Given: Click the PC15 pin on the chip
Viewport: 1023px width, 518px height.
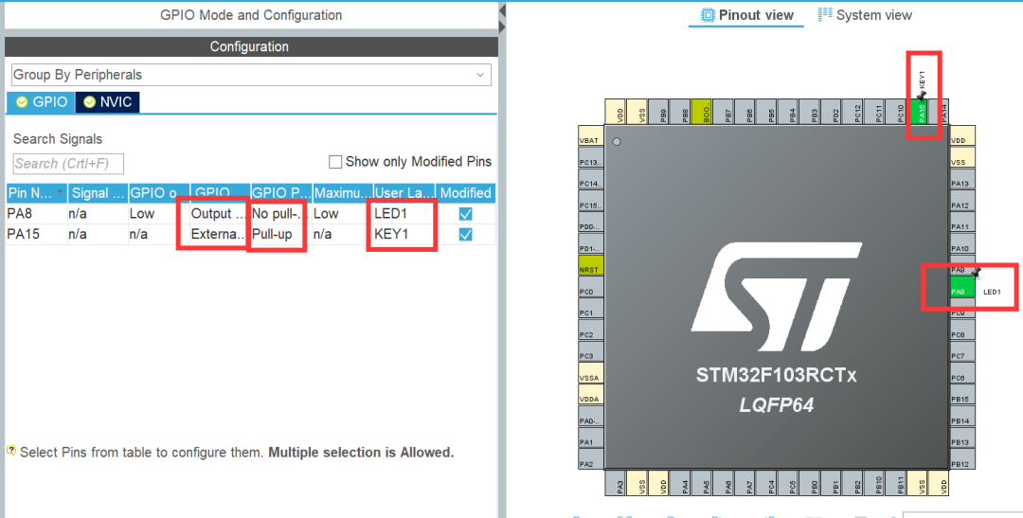Looking at the screenshot, I should click(x=591, y=201).
